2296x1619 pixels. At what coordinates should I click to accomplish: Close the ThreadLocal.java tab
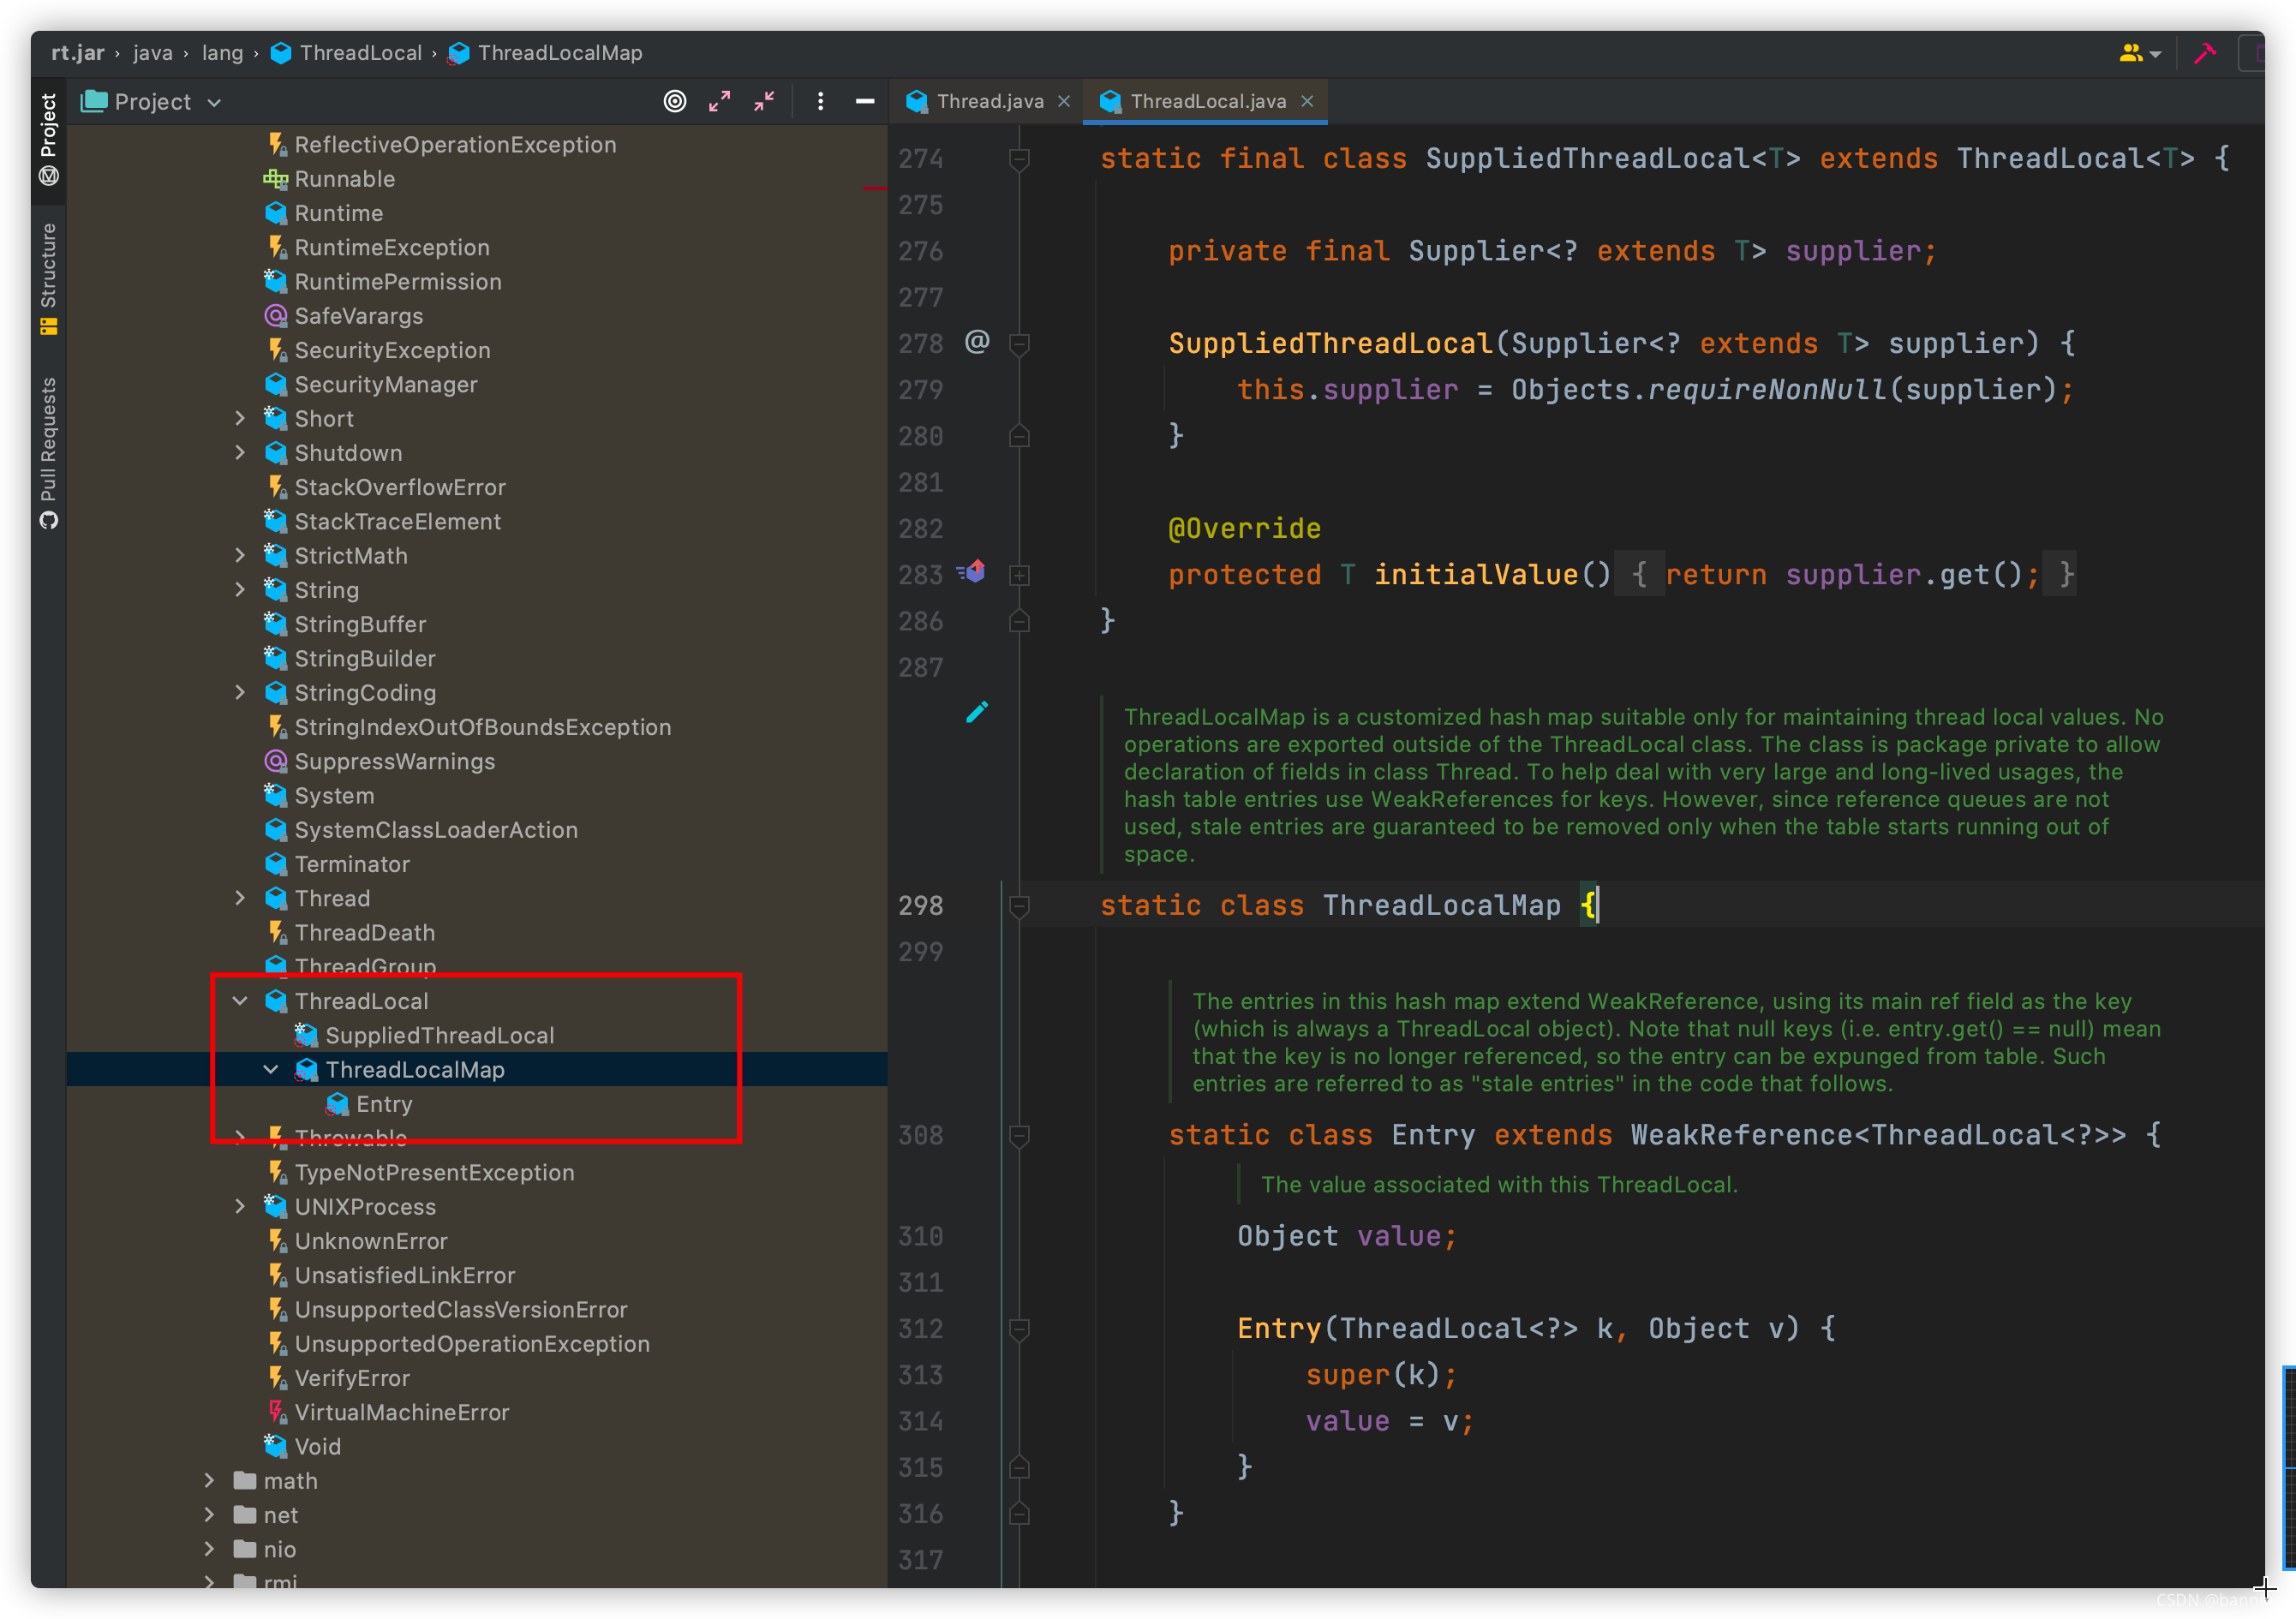pyautogui.click(x=1307, y=101)
